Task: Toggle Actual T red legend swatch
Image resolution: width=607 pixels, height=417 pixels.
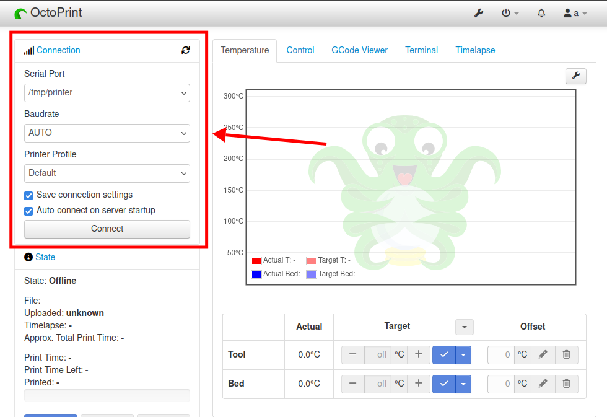Action: click(256, 261)
